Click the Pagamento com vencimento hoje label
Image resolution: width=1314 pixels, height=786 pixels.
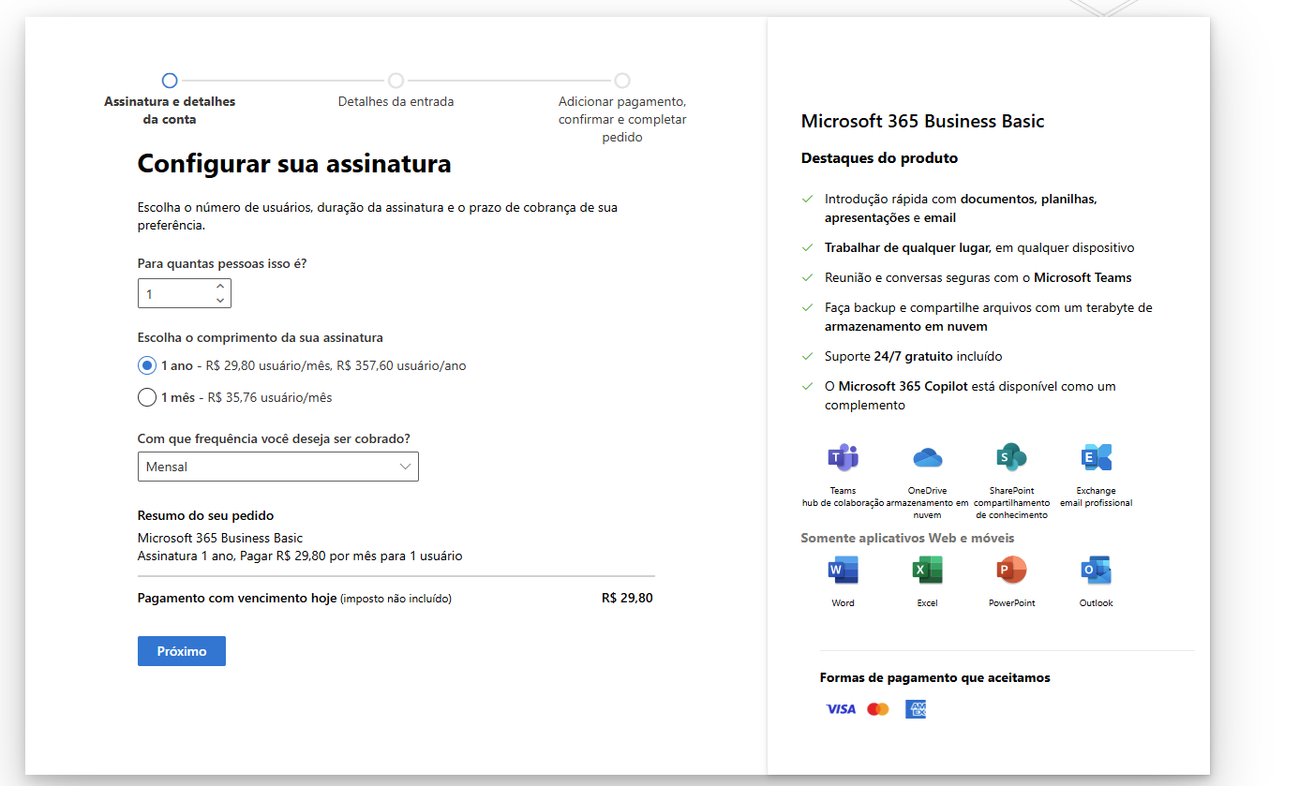click(x=237, y=598)
